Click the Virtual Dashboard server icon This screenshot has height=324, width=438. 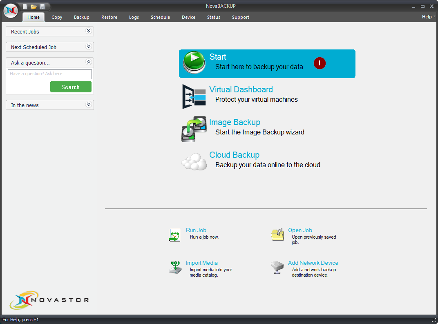pos(194,96)
